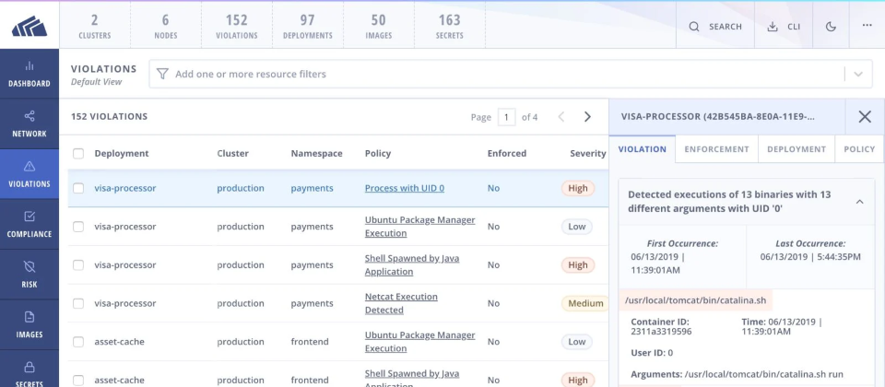885x387 pixels.
Task: Open the resource filter dropdown arrow
Action: 858,74
